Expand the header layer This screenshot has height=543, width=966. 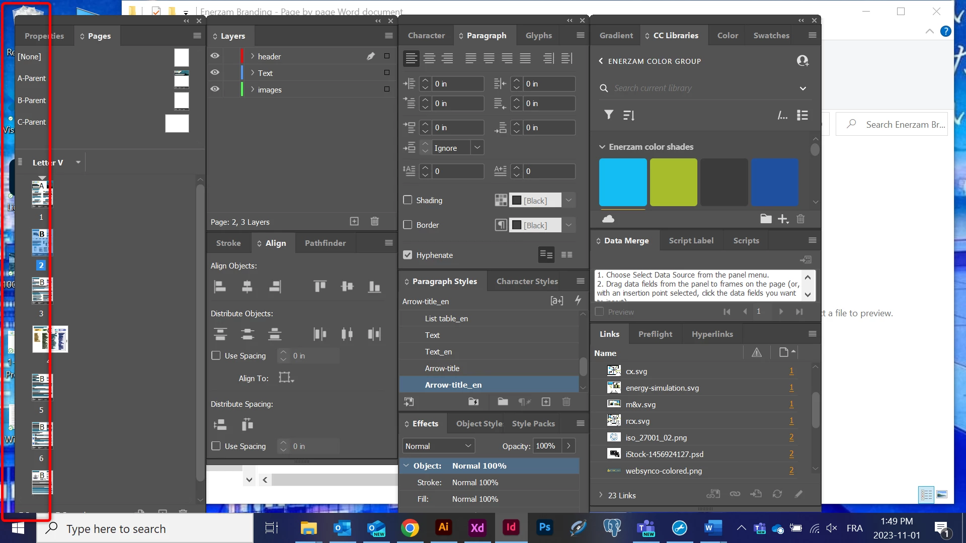coord(253,56)
